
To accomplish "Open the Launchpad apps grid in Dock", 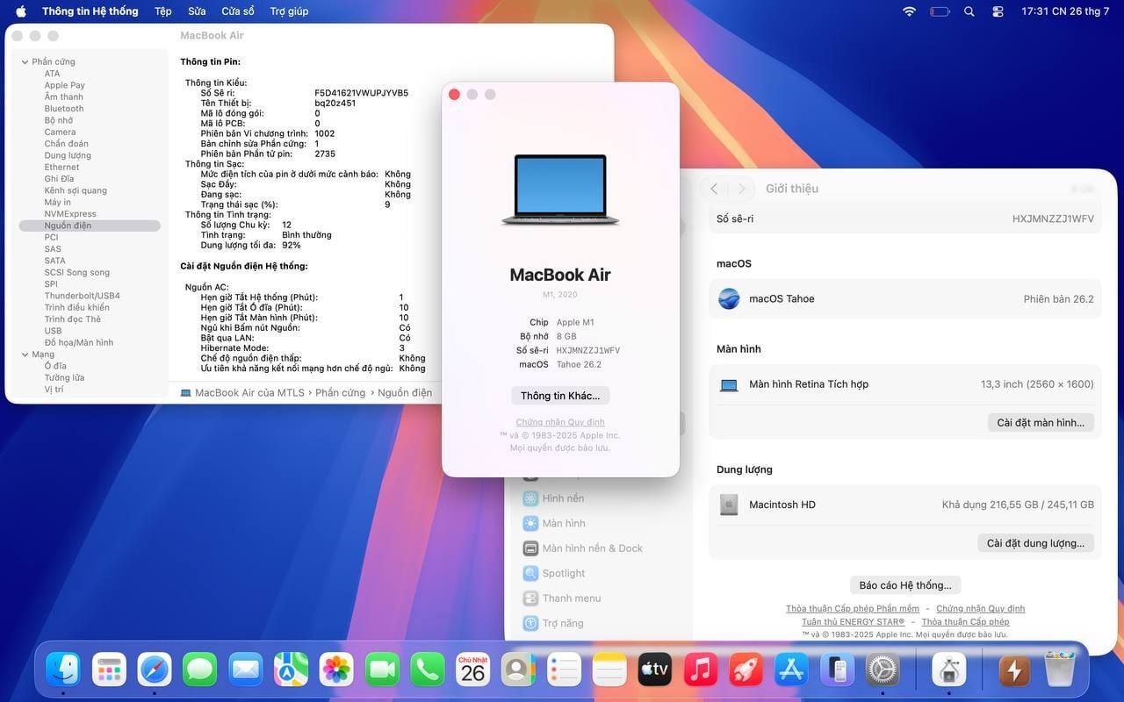I will 109,670.
